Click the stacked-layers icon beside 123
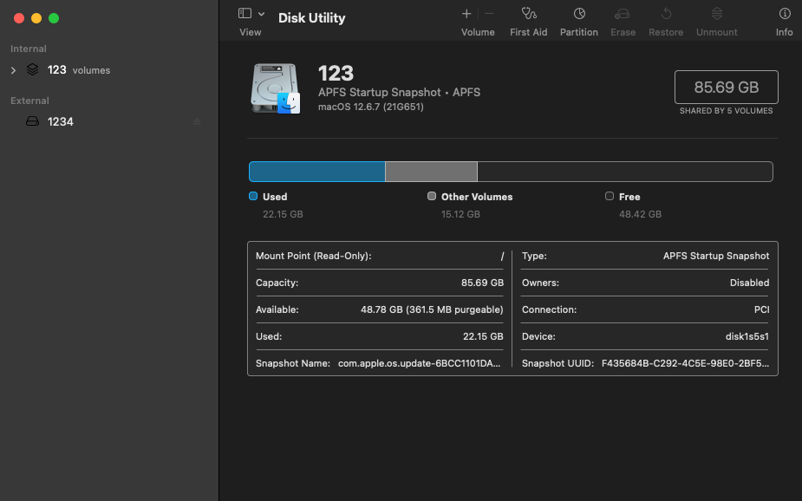 click(32, 69)
